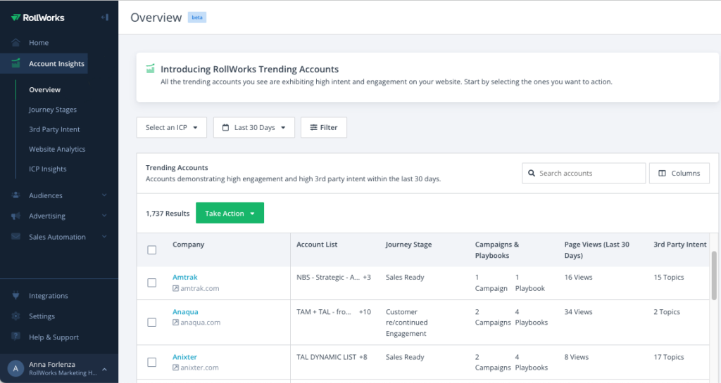Click the beta badge next to Overview
Screen dimensions: 721x383
[197, 18]
